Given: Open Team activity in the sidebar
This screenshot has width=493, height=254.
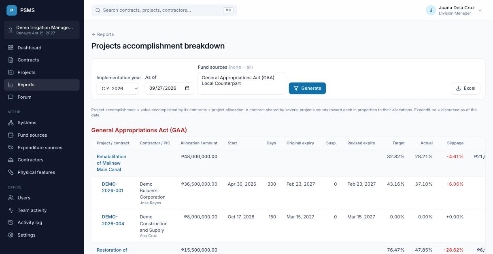Looking at the screenshot, I should click(42, 210).
